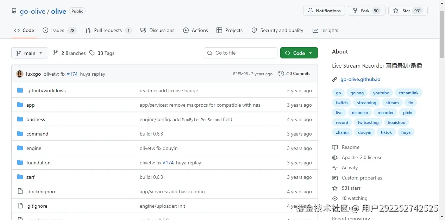Click the commit history clock icon
Viewport: 445px width, 220px height.
coord(281,74)
